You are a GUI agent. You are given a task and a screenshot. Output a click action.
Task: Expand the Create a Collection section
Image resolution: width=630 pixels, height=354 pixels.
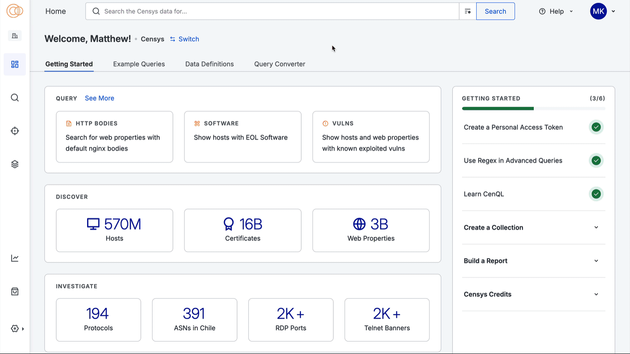pyautogui.click(x=596, y=227)
